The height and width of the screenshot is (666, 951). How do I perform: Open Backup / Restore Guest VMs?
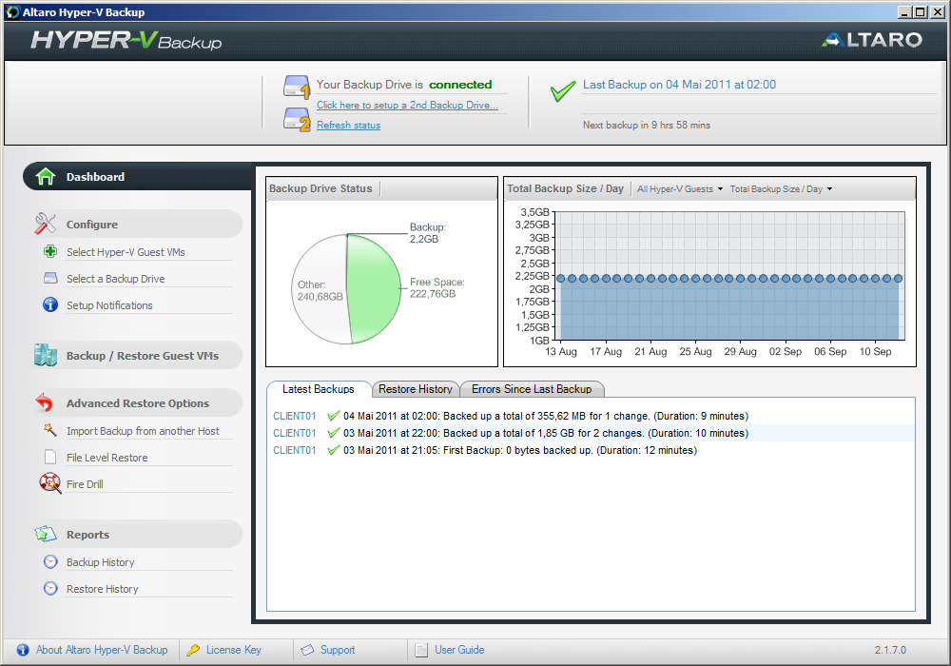tap(138, 356)
